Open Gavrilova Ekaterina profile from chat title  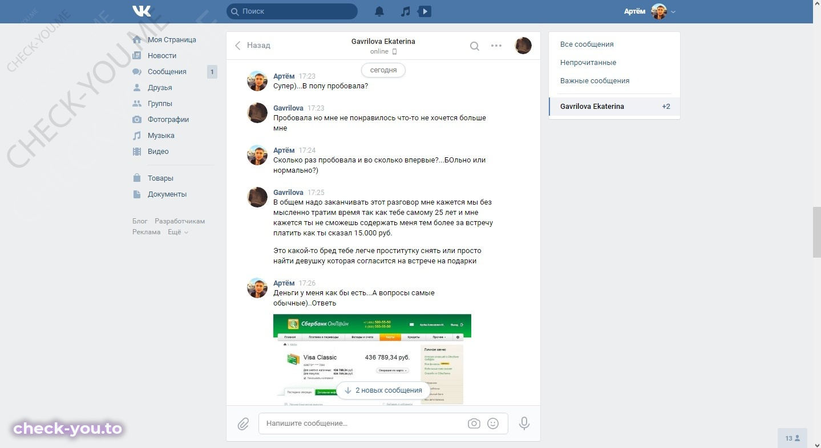[383, 42]
